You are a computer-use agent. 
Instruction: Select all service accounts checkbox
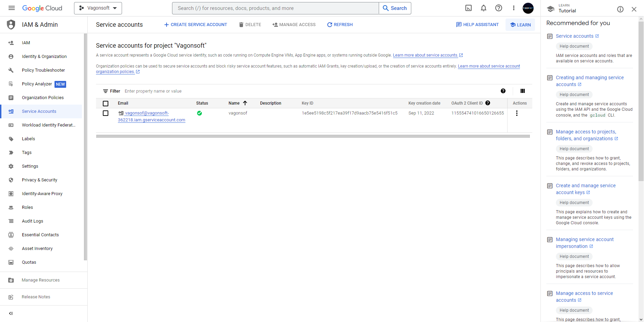point(106,104)
